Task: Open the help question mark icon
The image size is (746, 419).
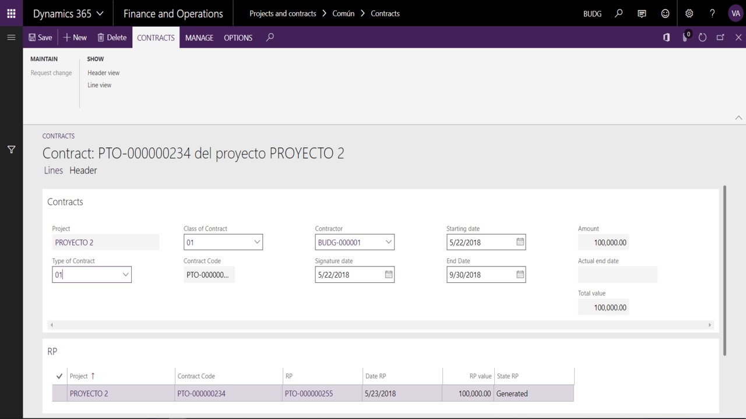Action: [712, 13]
